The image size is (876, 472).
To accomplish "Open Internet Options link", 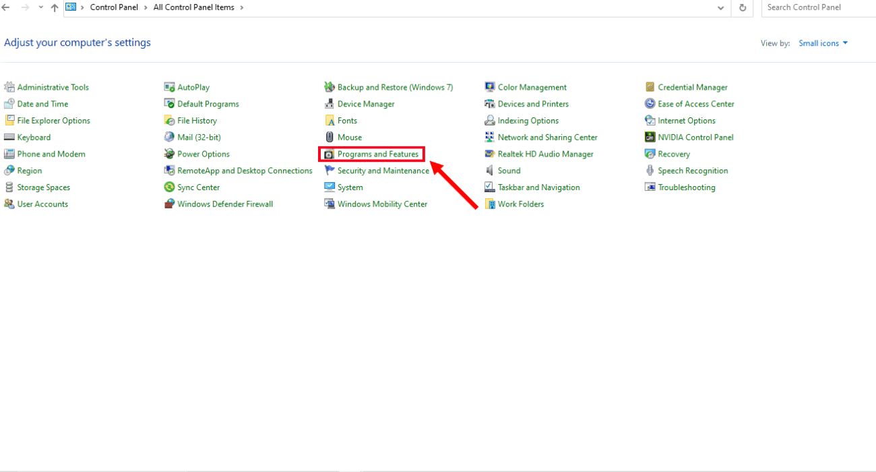I will coord(687,121).
